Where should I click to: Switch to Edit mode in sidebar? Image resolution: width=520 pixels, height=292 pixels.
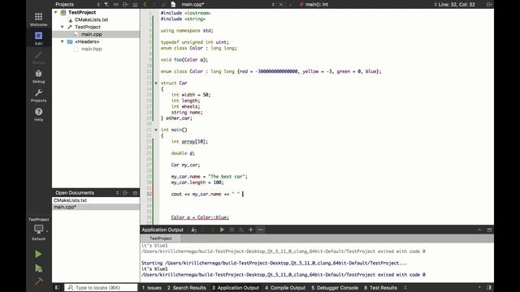point(38,38)
